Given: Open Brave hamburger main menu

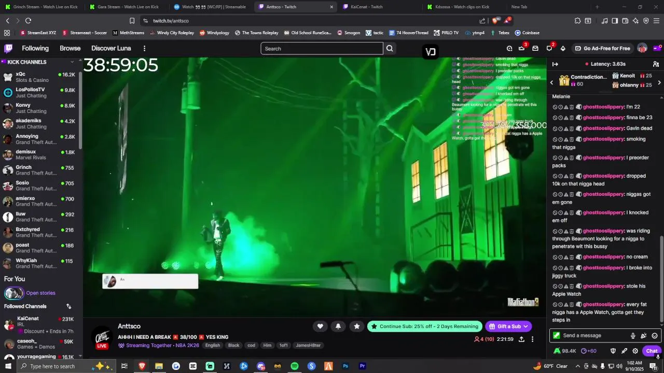Looking at the screenshot, I should (x=656, y=21).
